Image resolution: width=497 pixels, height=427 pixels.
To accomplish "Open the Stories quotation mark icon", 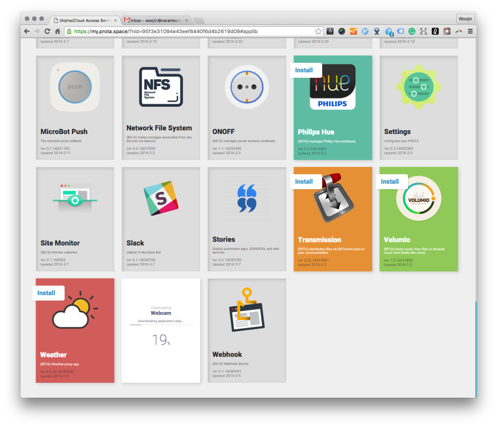I will tap(247, 198).
